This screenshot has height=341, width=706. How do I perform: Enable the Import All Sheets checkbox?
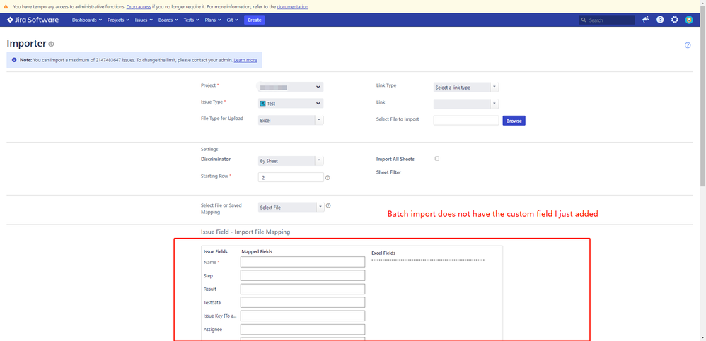436,159
